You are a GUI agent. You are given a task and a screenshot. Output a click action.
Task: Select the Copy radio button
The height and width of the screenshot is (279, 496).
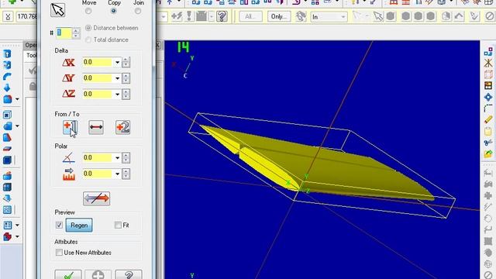tap(114, 11)
